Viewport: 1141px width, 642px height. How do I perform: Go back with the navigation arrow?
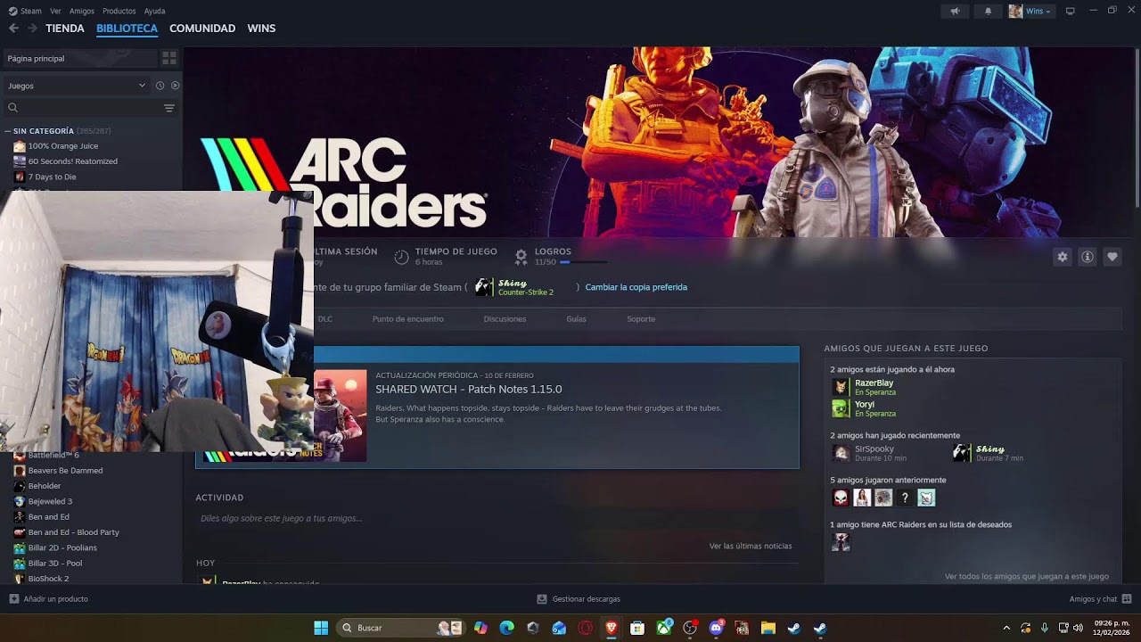click(13, 29)
